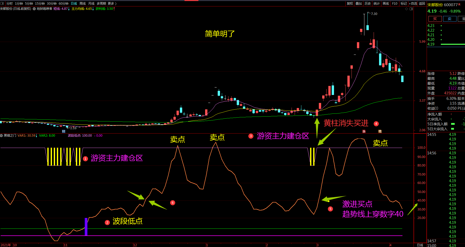Switch to the 60分钟 period tab

point(64,3)
